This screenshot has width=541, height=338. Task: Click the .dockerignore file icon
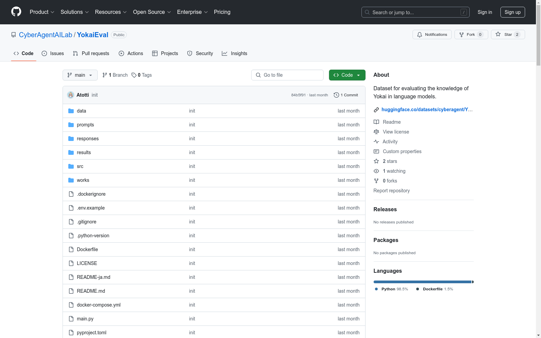pyautogui.click(x=71, y=194)
